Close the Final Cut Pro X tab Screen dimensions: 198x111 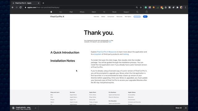(38, 3)
